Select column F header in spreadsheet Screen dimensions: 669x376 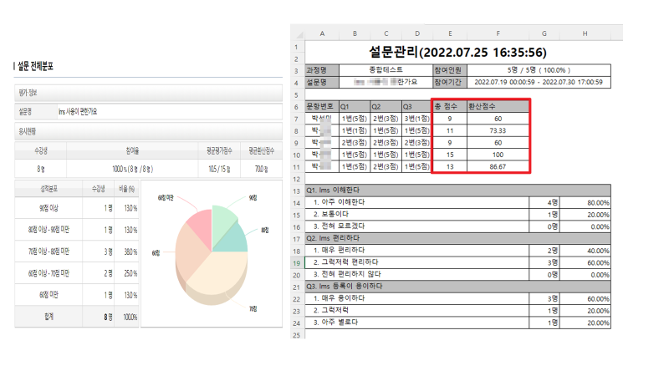[498, 33]
